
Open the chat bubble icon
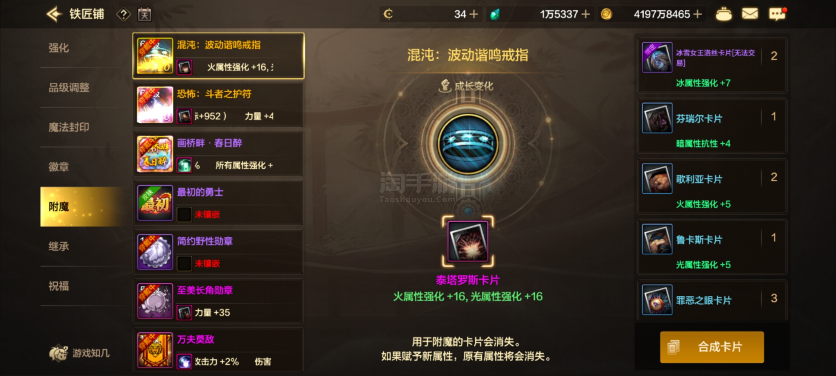[x=777, y=14]
